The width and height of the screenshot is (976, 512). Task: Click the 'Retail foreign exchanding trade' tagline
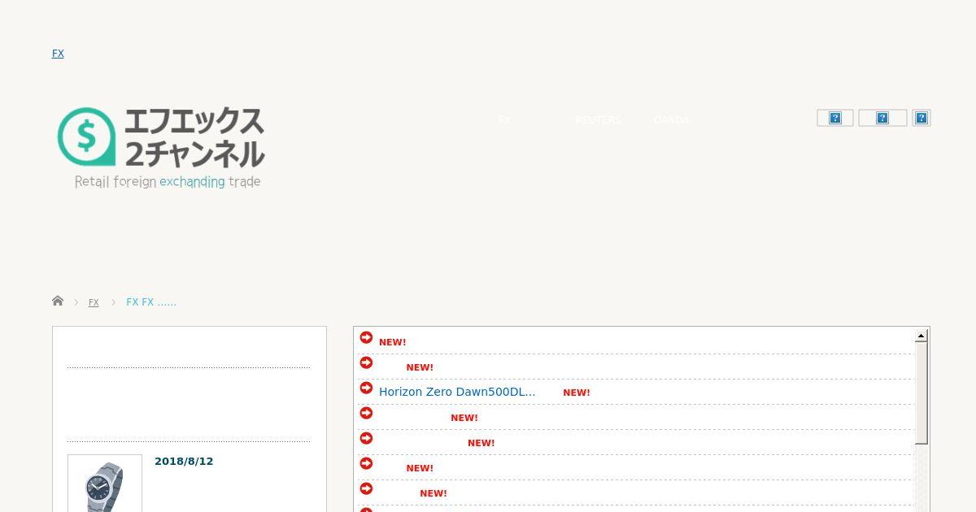[168, 182]
